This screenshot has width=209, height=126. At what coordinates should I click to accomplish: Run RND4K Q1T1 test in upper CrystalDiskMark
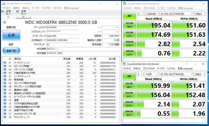tap(129, 53)
